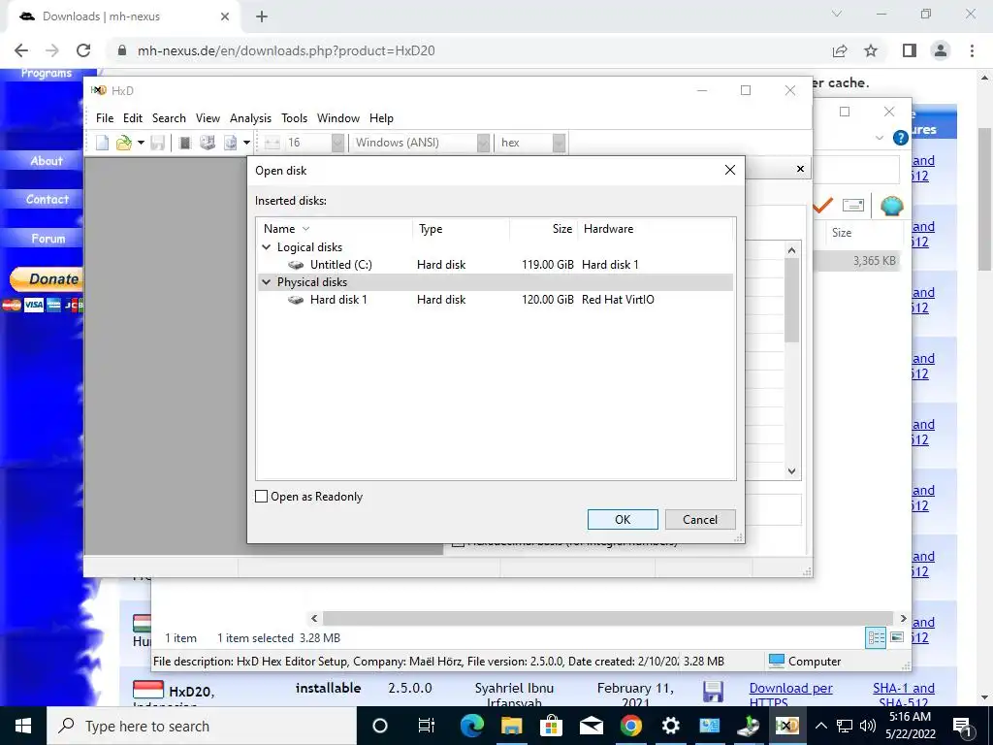Screen dimensions: 993x745
Task: Click the Open file folder icon in HxD
Action: [123, 143]
